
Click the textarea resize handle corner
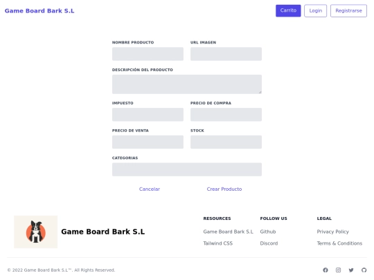coord(260,92)
